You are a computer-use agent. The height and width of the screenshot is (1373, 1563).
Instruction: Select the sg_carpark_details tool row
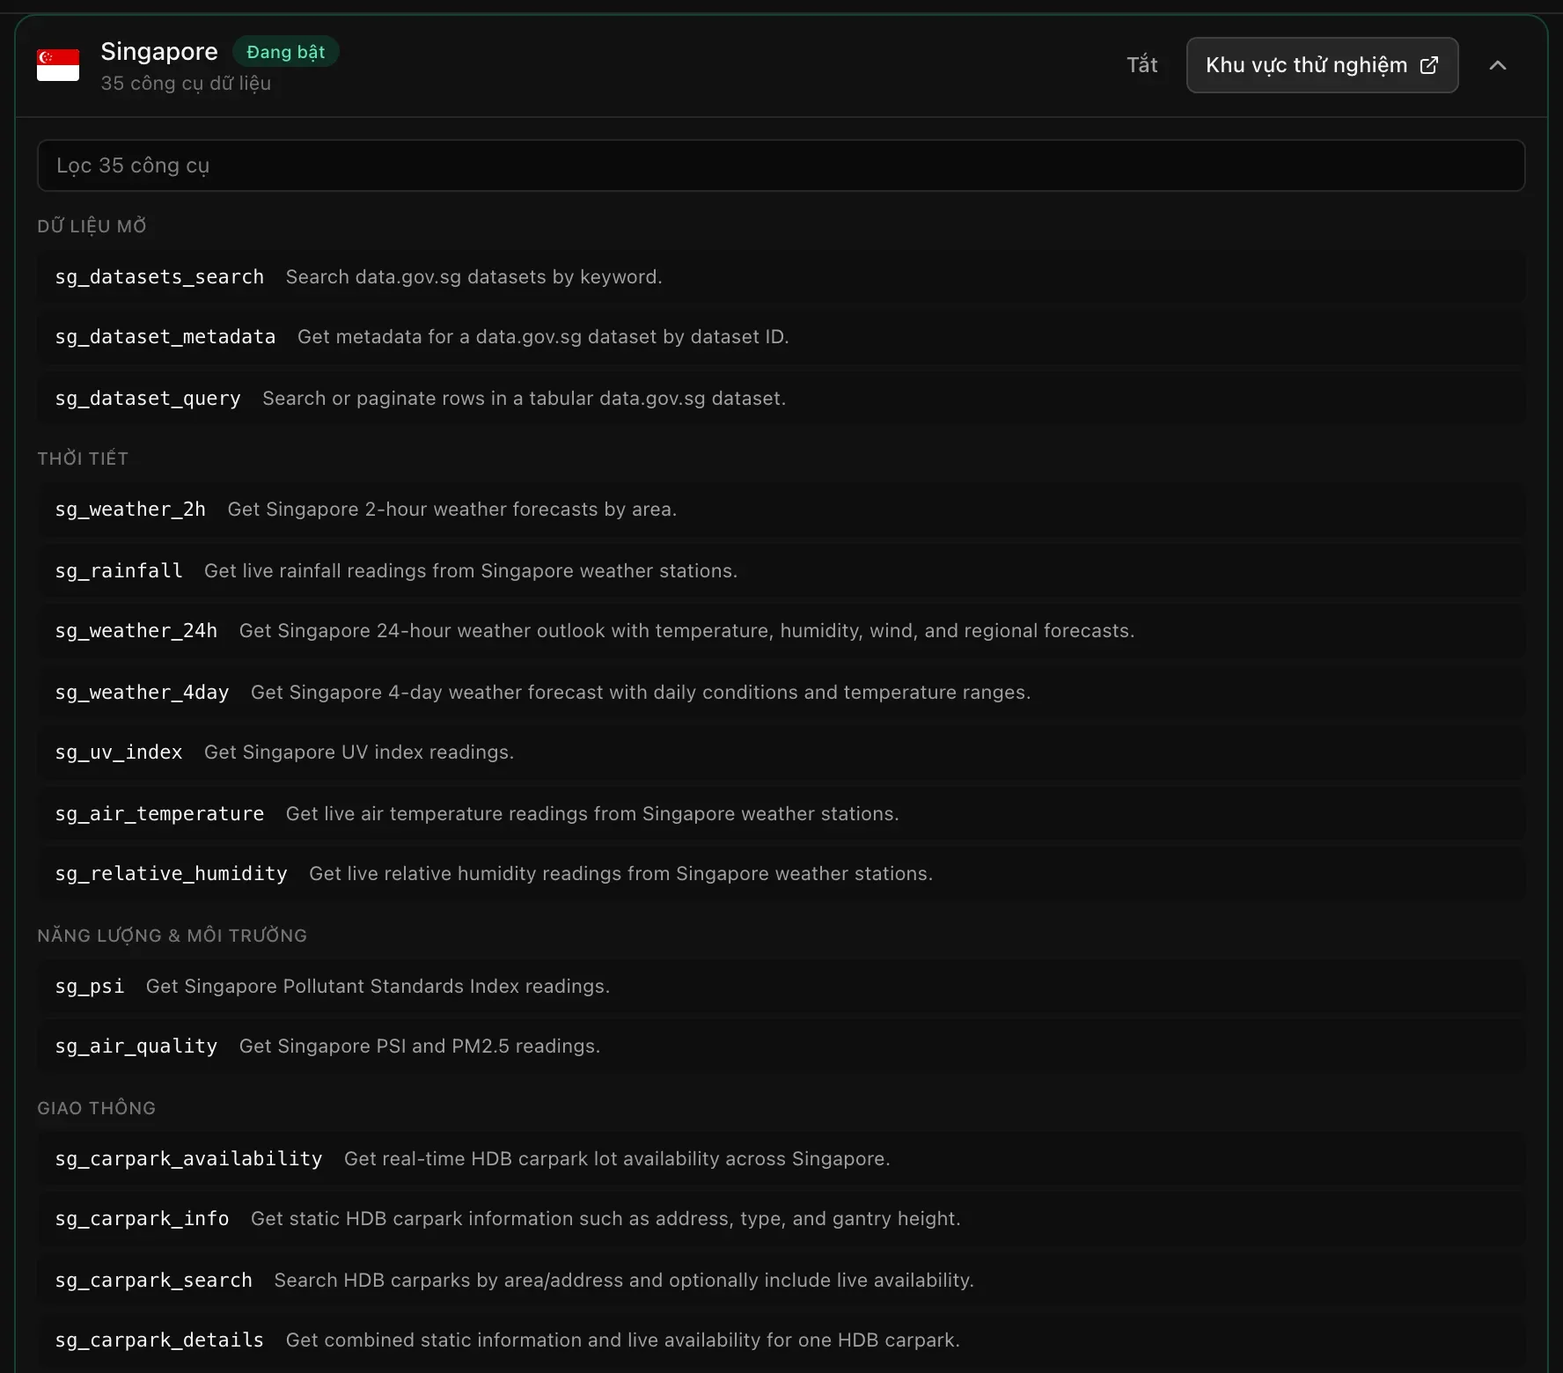coord(781,1340)
